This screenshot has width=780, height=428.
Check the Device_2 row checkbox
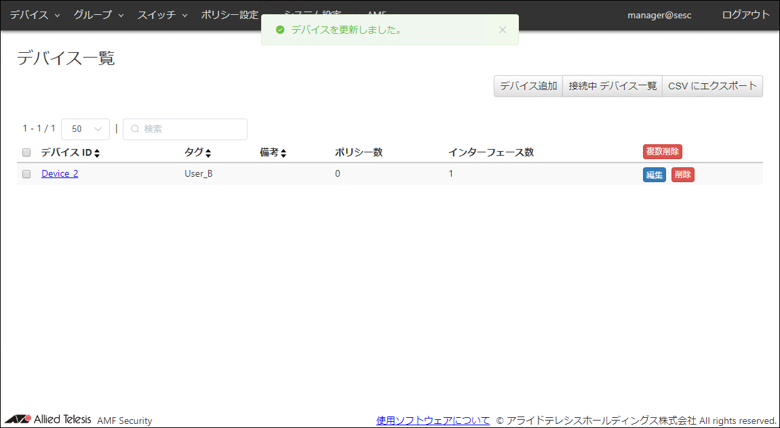tap(26, 174)
